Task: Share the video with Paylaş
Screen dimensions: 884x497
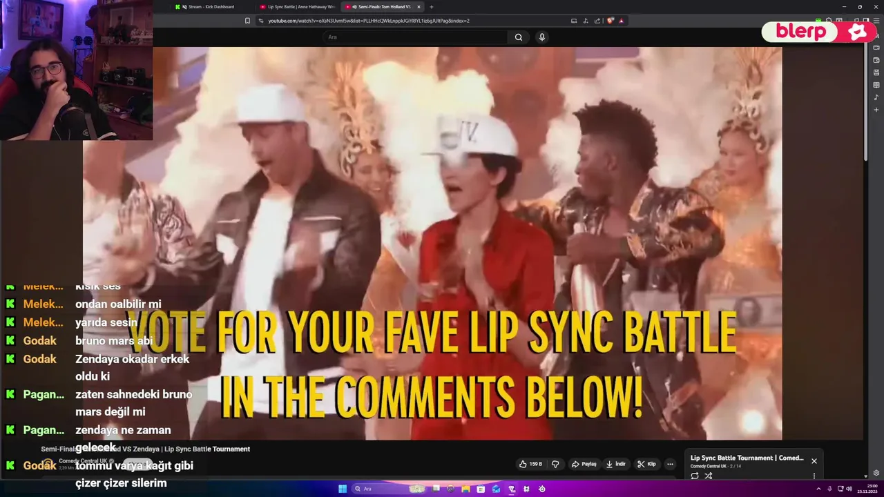Action: pyautogui.click(x=584, y=464)
